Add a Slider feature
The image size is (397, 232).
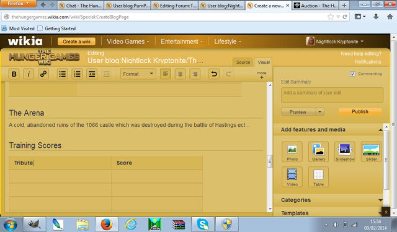click(x=371, y=152)
